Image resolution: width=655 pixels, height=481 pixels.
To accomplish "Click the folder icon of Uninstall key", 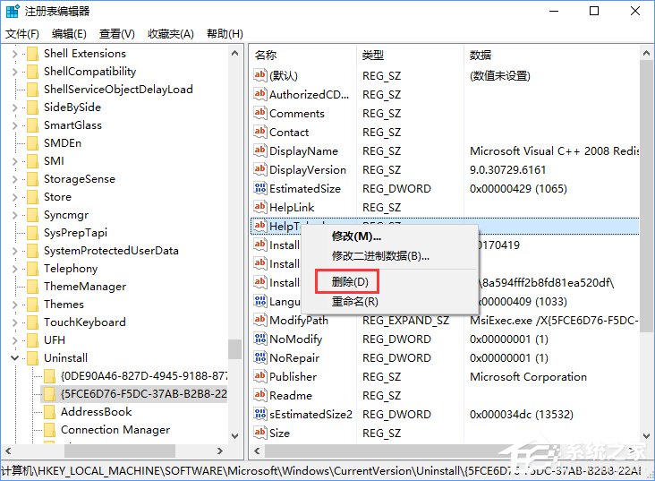I will coord(32,358).
